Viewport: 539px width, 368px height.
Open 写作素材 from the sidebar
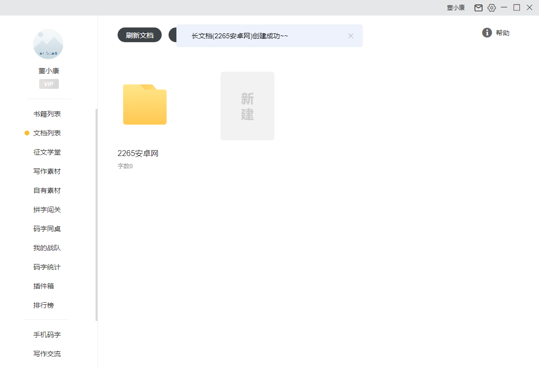(47, 171)
